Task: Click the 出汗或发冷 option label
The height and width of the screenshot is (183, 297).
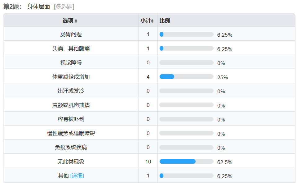Action: click(71, 91)
